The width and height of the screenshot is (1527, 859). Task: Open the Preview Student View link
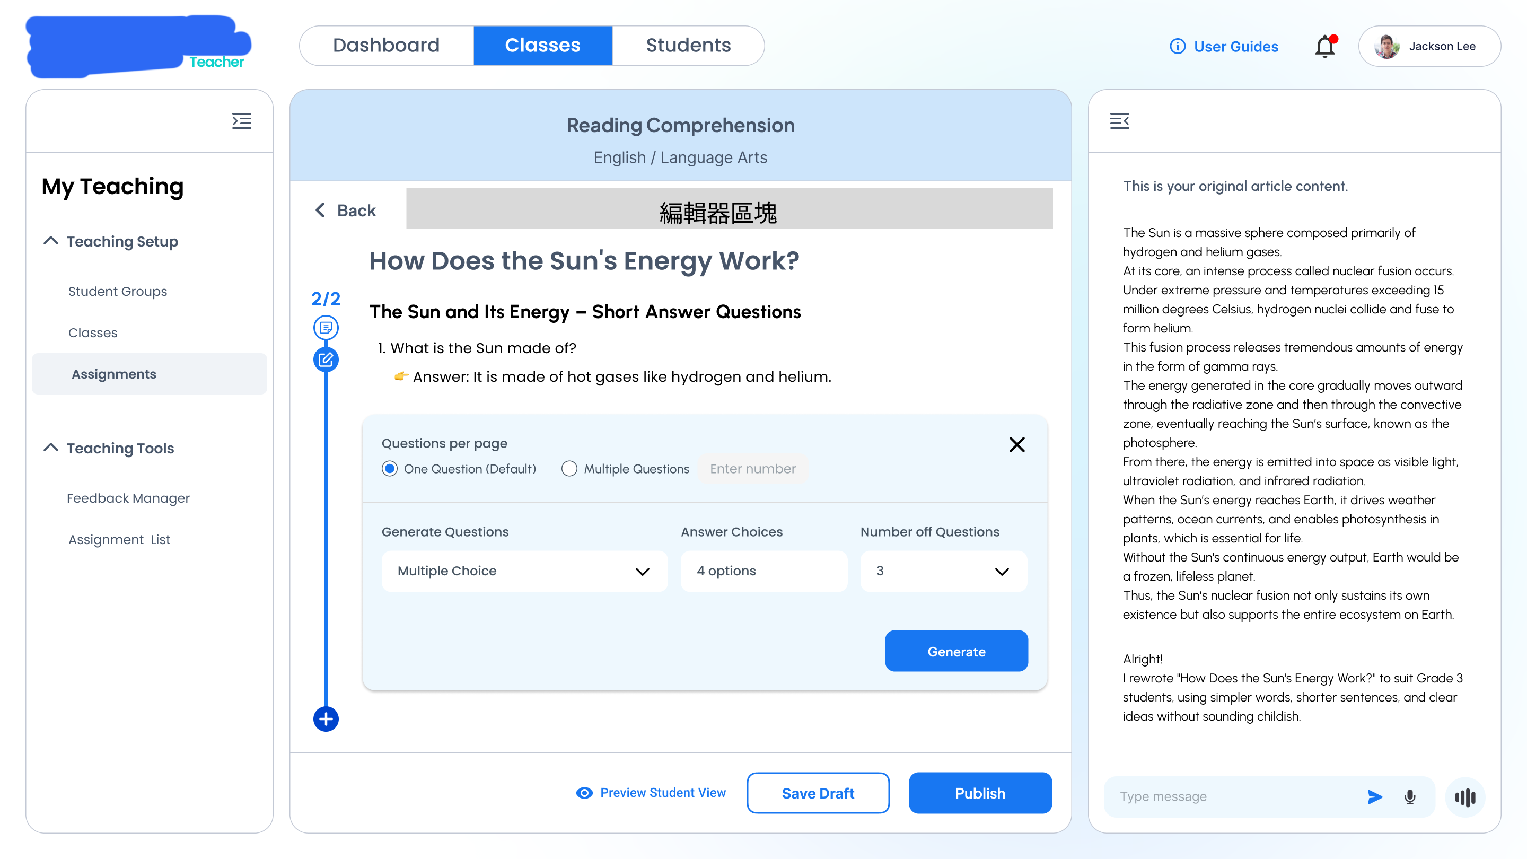coord(663,793)
